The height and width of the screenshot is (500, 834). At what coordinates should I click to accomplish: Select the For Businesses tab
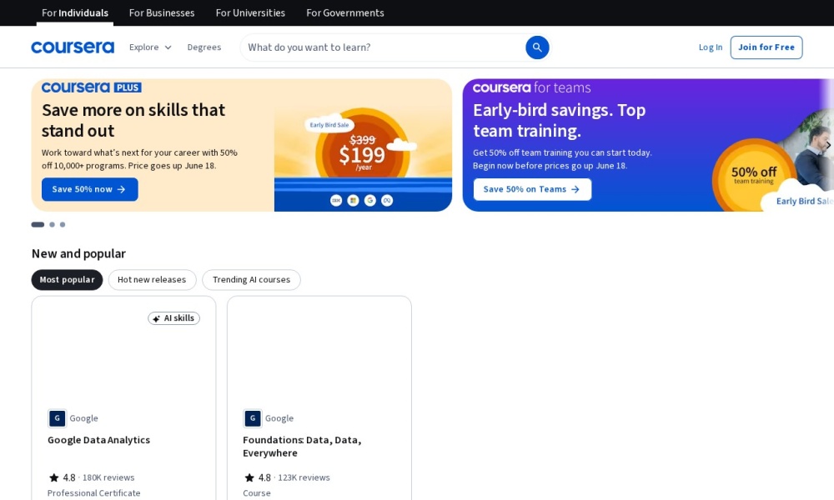coord(162,12)
